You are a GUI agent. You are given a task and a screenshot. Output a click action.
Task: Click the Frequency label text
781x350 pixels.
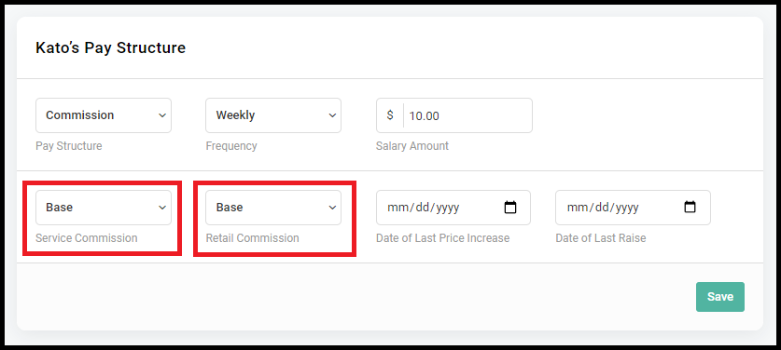point(231,146)
